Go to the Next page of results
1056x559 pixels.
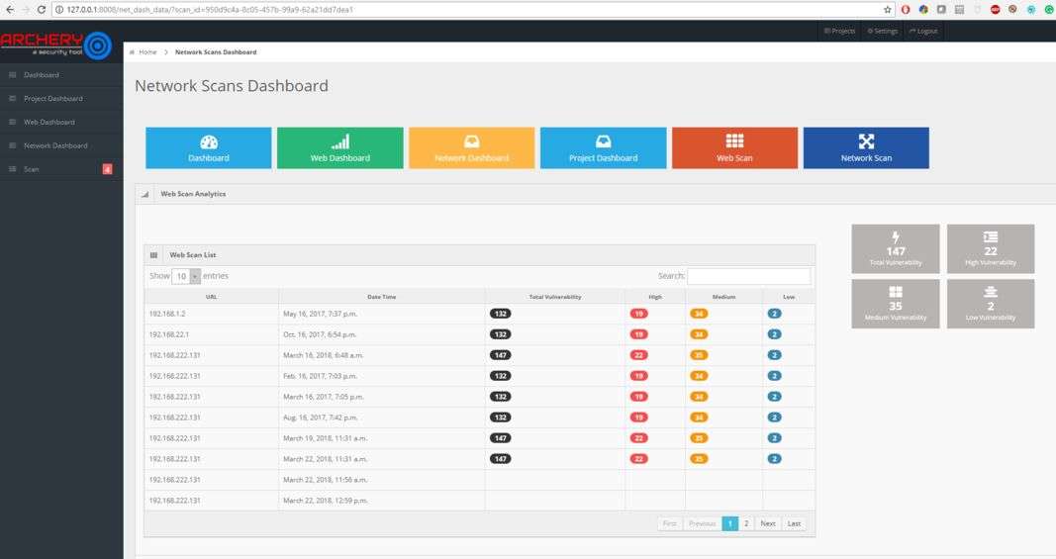coord(767,523)
